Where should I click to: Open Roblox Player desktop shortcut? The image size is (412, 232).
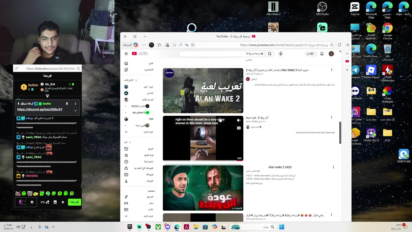tap(371, 72)
